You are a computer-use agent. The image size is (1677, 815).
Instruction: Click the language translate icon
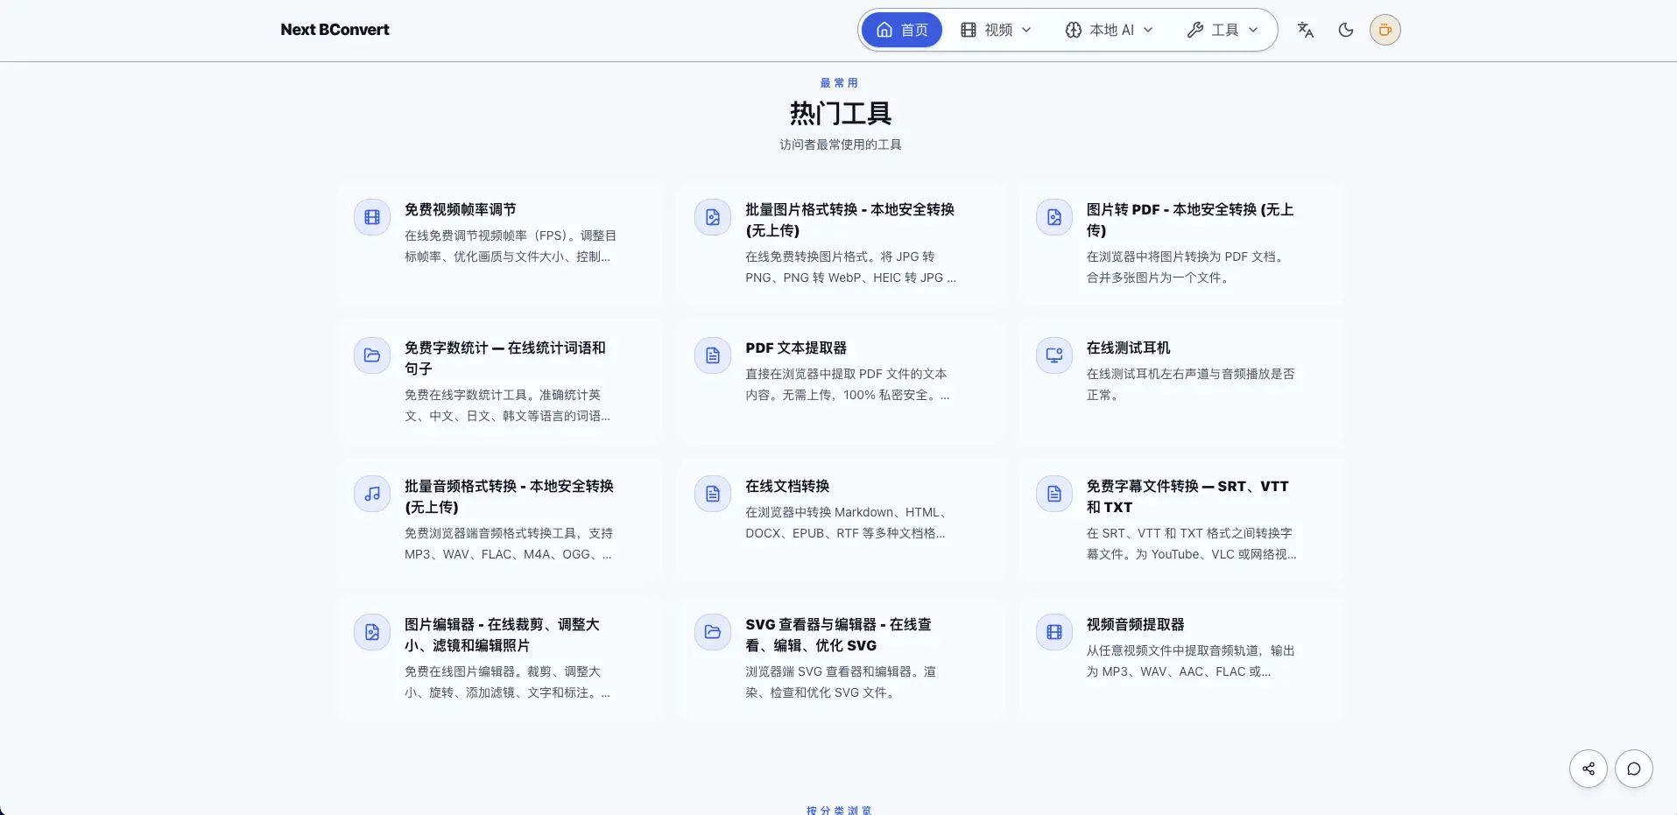[x=1306, y=30]
